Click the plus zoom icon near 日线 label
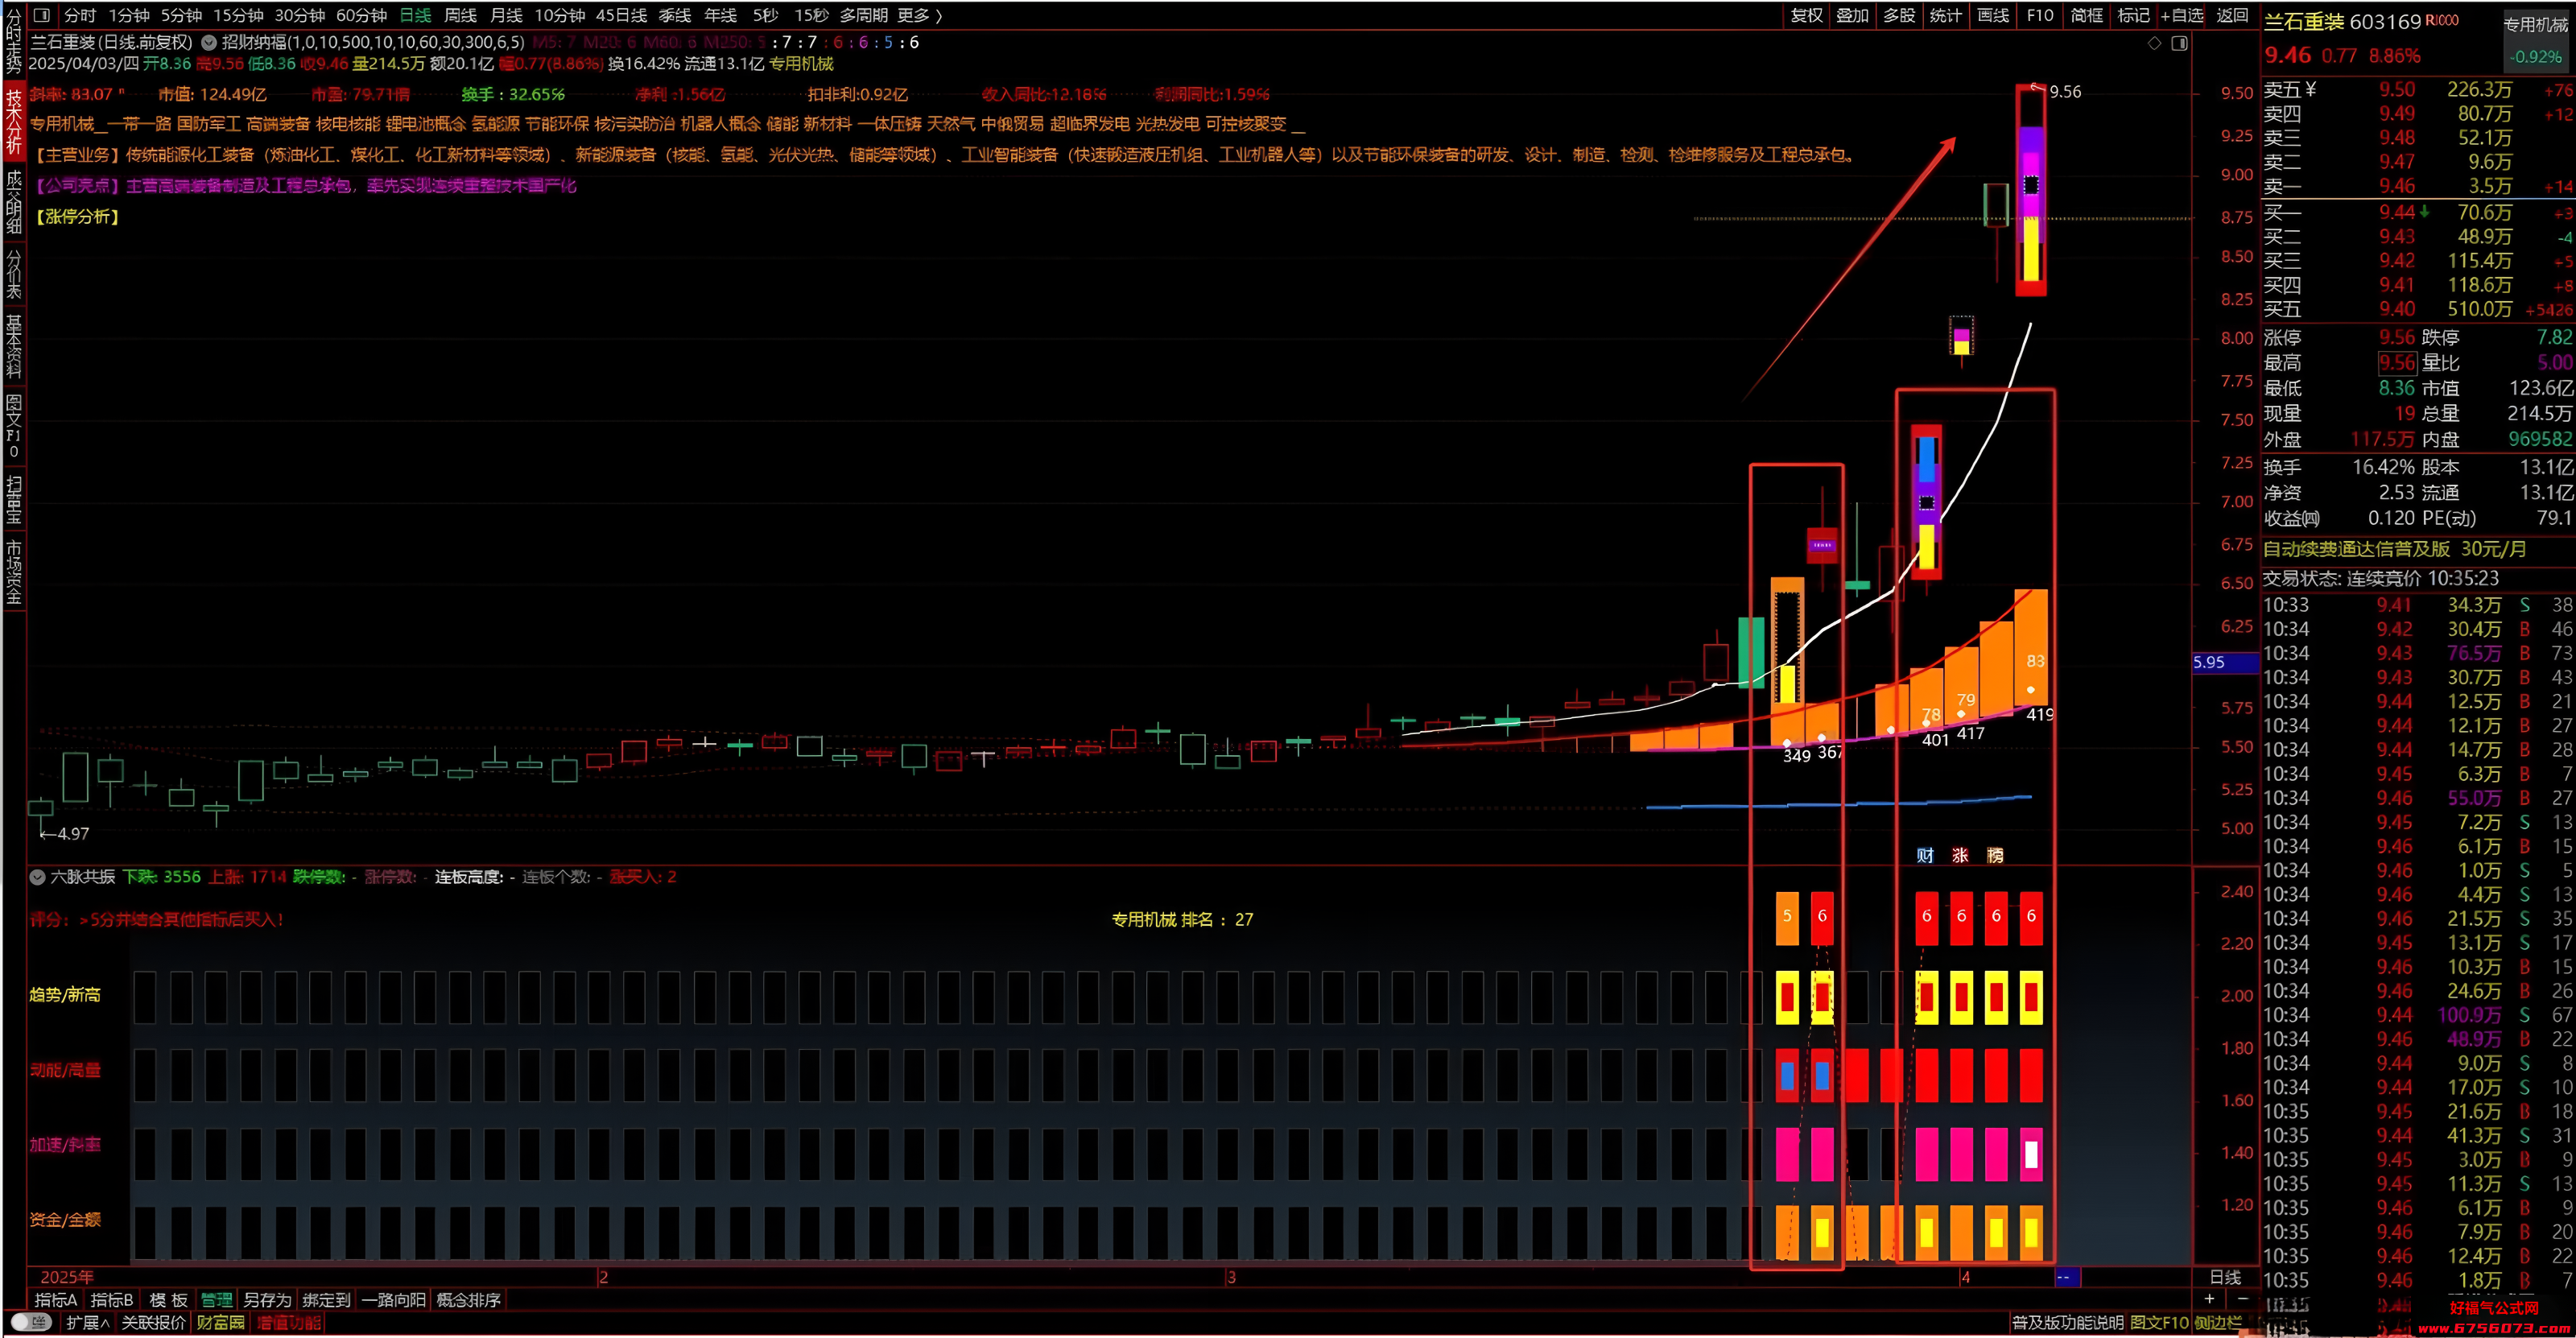The height and width of the screenshot is (1338, 2576). tap(2209, 1299)
